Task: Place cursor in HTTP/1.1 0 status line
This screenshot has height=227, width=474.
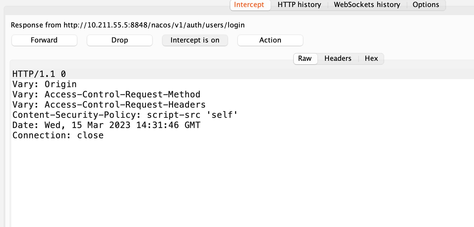Action: 39,74
